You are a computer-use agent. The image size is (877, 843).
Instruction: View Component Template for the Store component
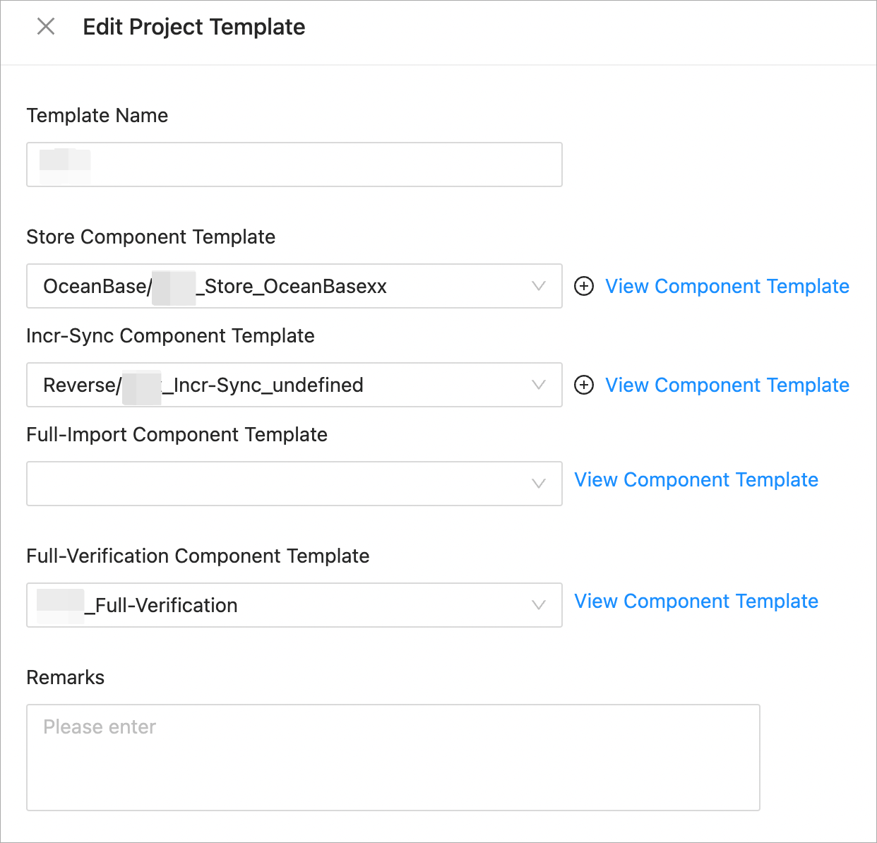point(727,287)
